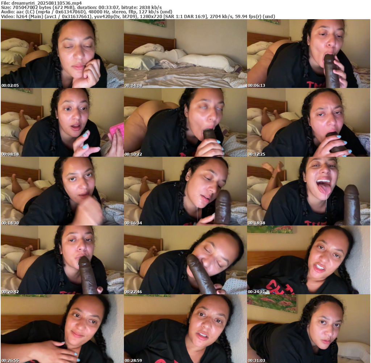
Task: Open the thumbnail timestamped 00:26:55
Action: click(x=62, y=329)
